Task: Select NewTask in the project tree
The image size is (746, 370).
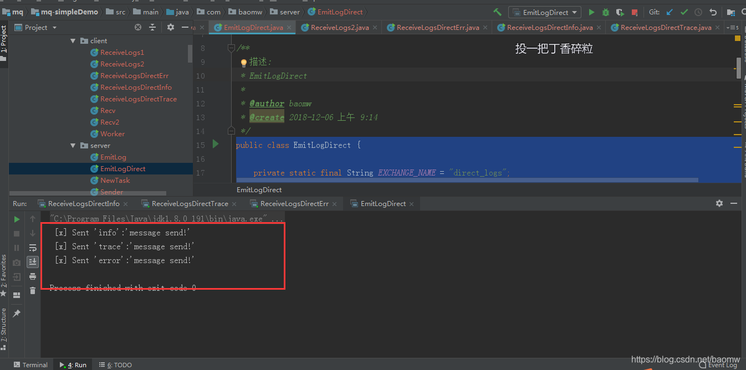Action: pyautogui.click(x=115, y=181)
